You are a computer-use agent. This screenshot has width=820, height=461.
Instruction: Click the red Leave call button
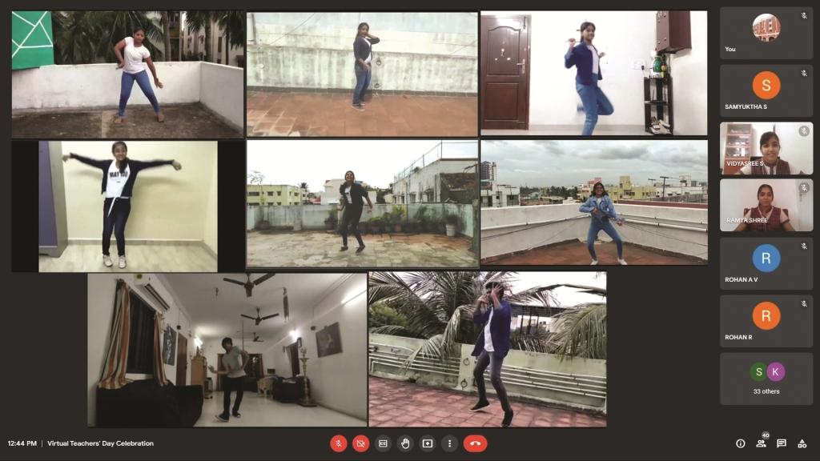475,443
